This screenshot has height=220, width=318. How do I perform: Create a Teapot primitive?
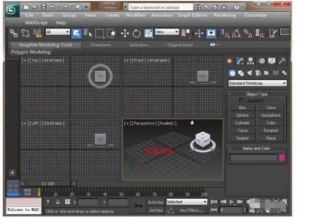point(242,138)
